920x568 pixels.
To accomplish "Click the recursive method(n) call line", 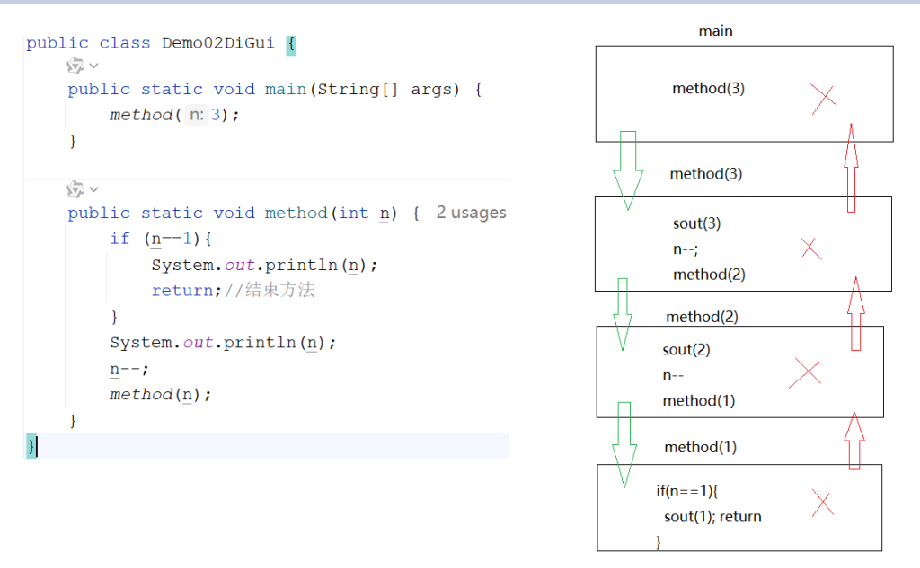I will [x=160, y=395].
